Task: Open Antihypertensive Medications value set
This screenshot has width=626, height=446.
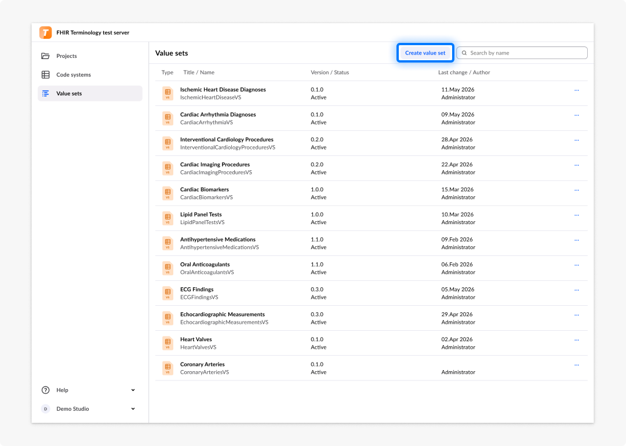Action: coord(217,239)
